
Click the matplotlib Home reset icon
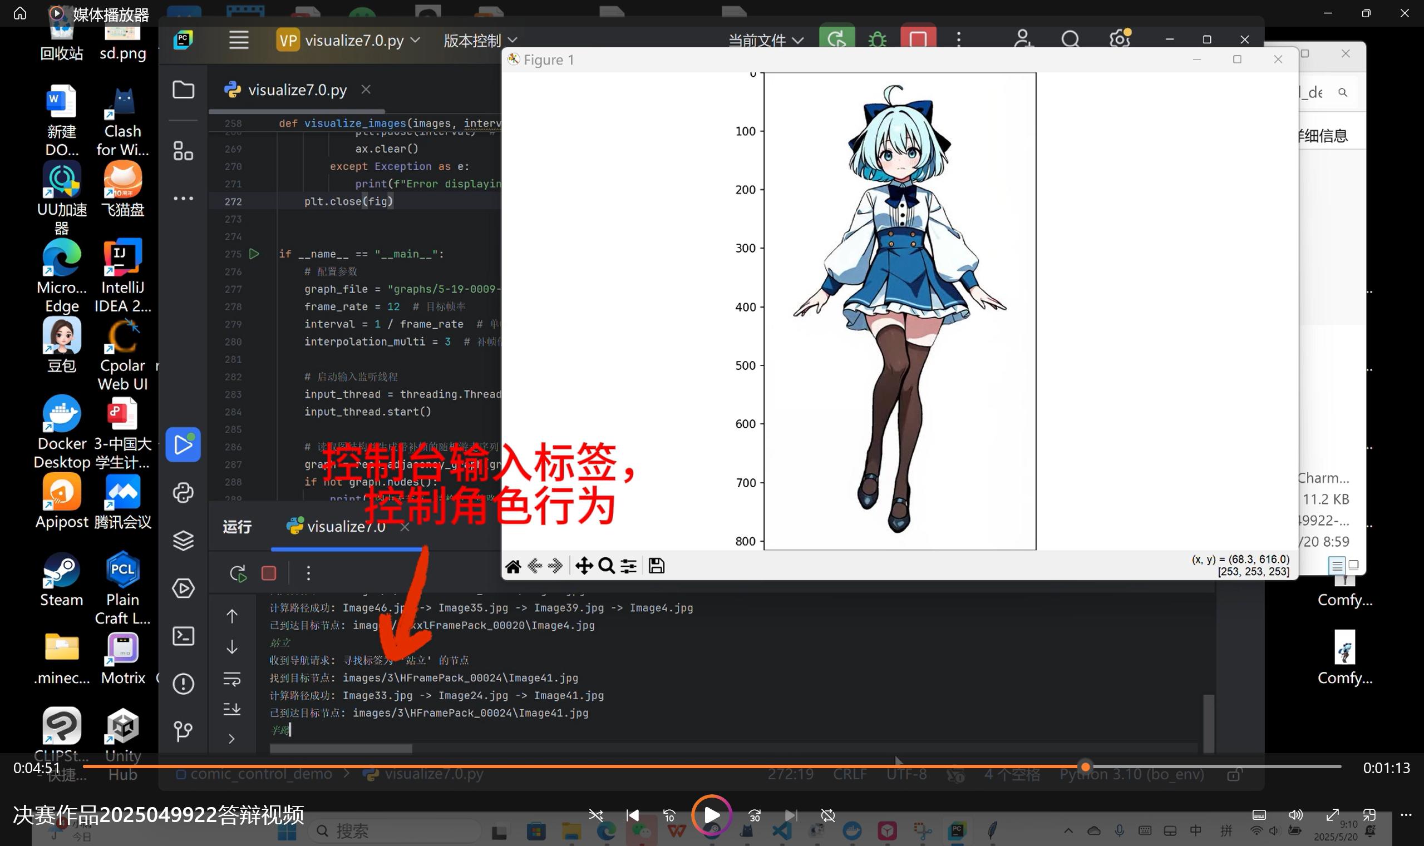(513, 566)
